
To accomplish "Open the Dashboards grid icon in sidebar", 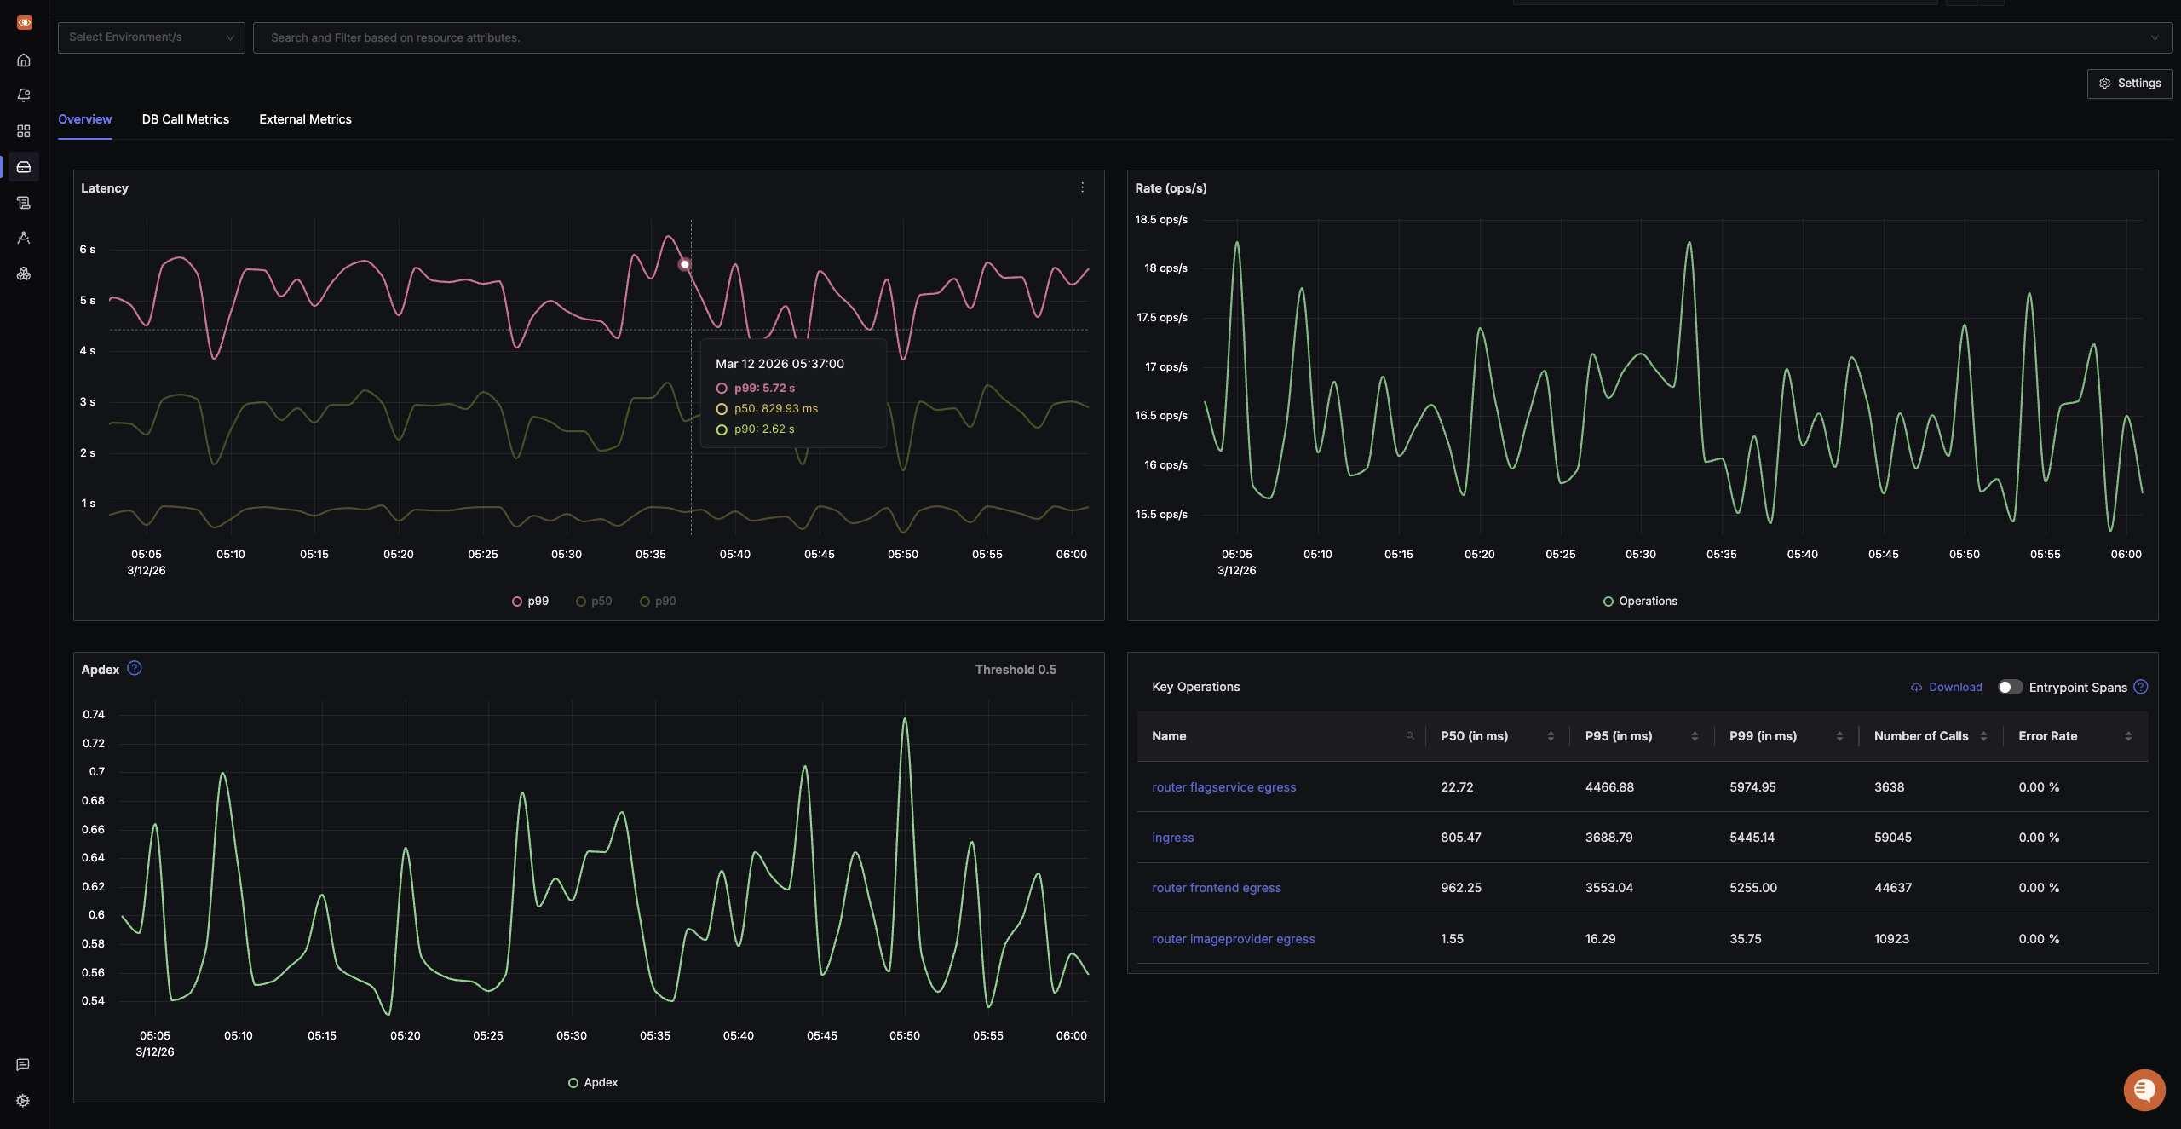I will (x=24, y=131).
